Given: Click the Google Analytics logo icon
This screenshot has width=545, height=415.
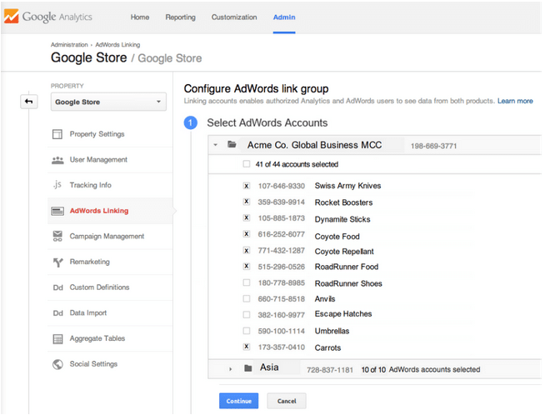Looking at the screenshot, I should [11, 17].
